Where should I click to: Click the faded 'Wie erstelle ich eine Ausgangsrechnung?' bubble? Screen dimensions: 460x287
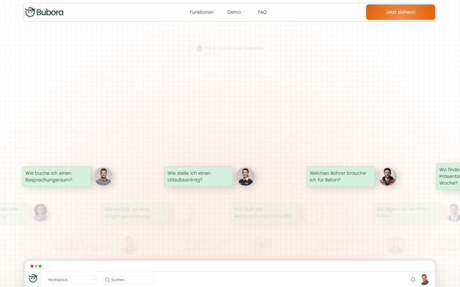click(135, 212)
